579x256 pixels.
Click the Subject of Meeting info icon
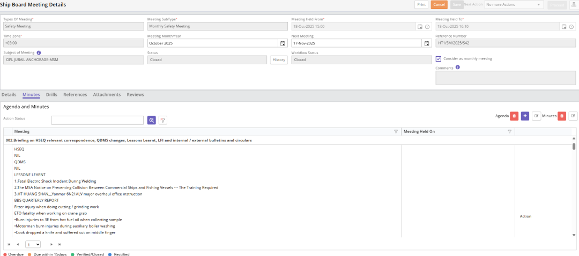coord(39,52)
